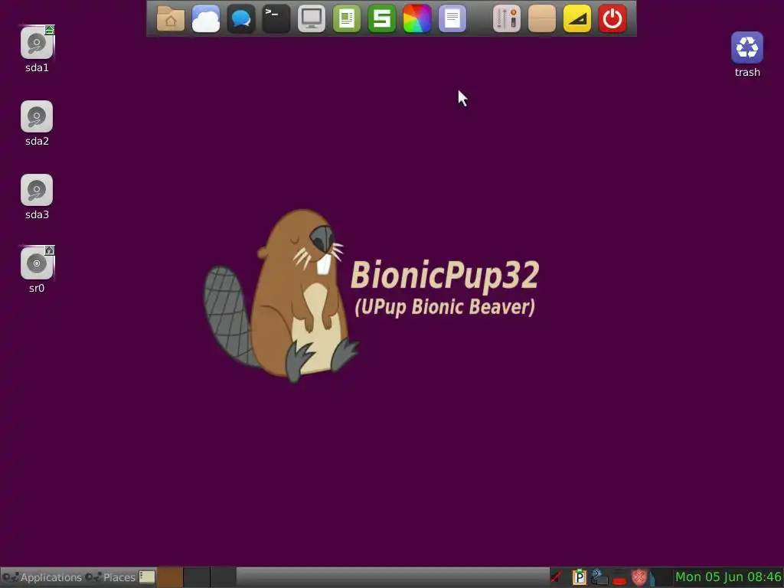
Task: Click the red slashed tray icon
Action: pos(557,577)
